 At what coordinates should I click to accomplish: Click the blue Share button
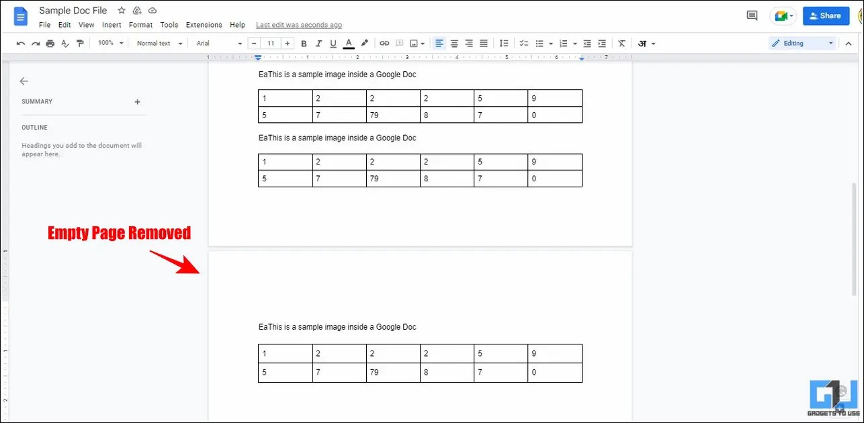coord(826,15)
